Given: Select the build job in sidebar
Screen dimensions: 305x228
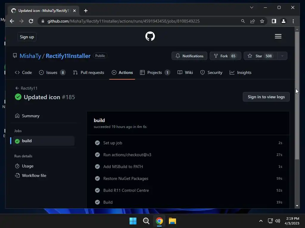Looking at the screenshot, I should [x=43, y=141].
